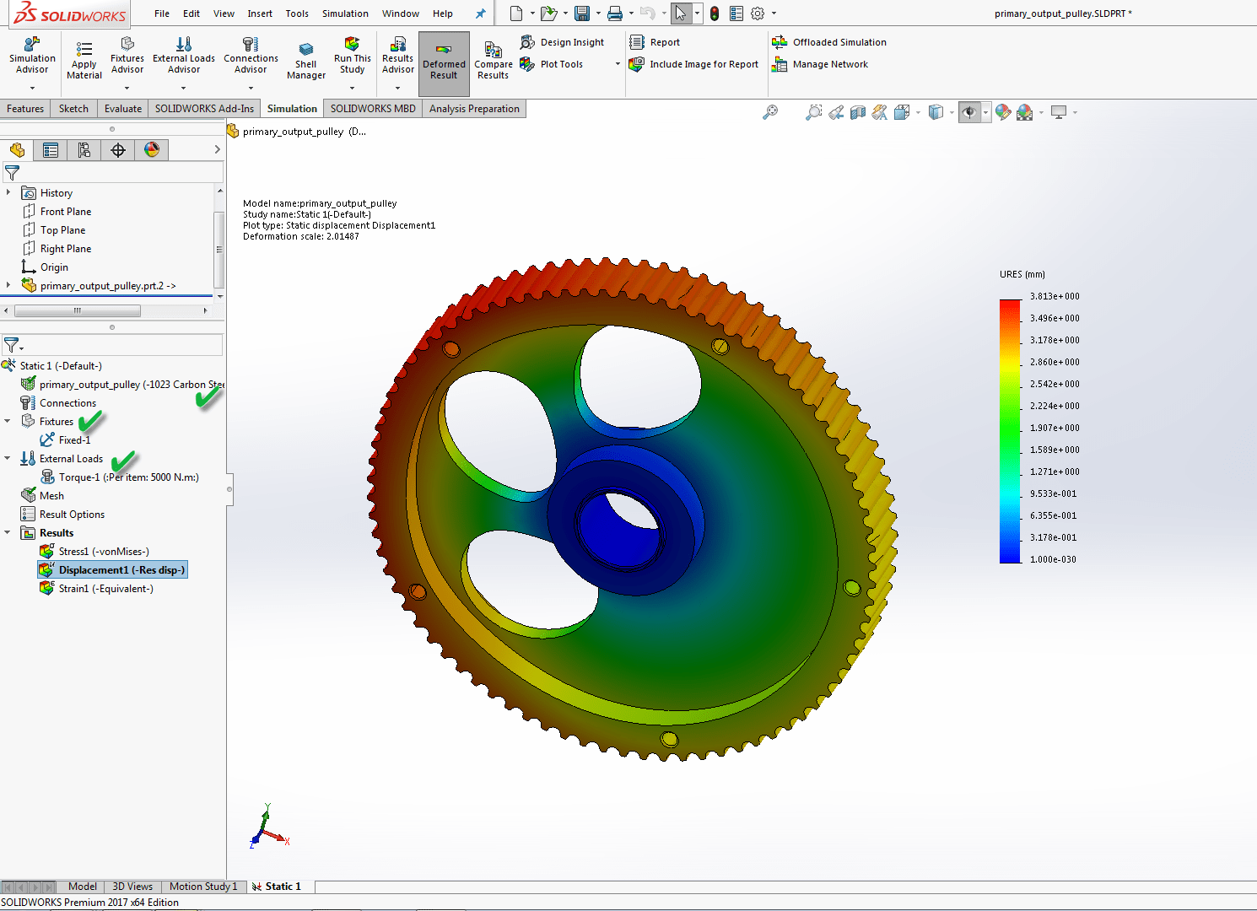Expand the History node in the feature tree

10,192
